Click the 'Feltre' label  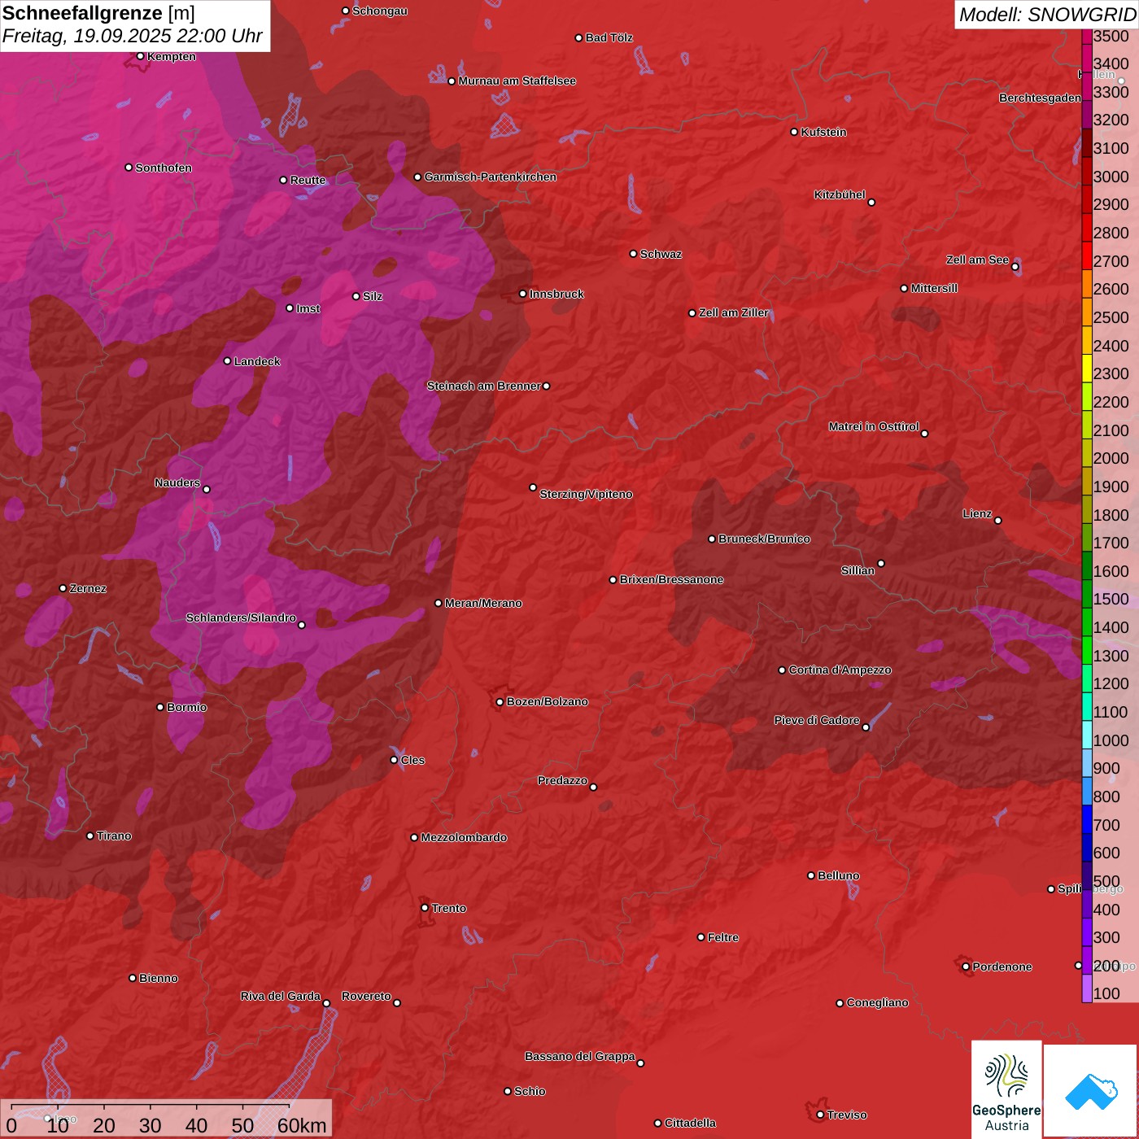[723, 937]
